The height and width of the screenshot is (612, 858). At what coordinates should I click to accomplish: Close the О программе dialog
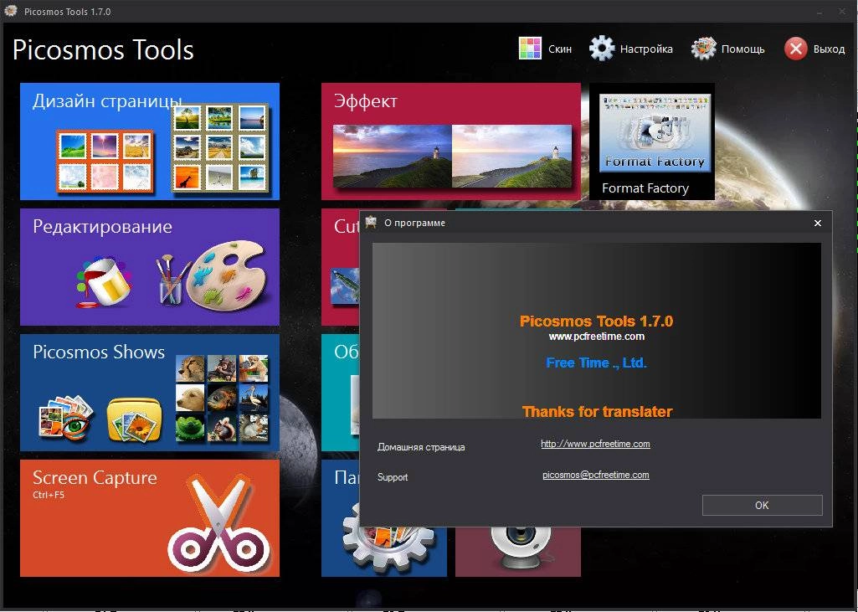click(818, 223)
